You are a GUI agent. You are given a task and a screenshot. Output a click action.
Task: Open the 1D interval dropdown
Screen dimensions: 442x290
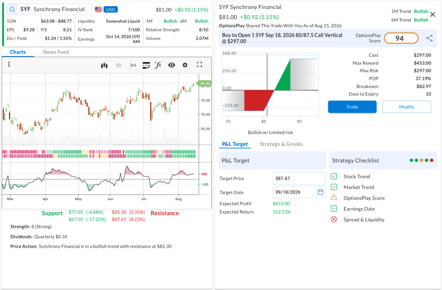[118, 66]
